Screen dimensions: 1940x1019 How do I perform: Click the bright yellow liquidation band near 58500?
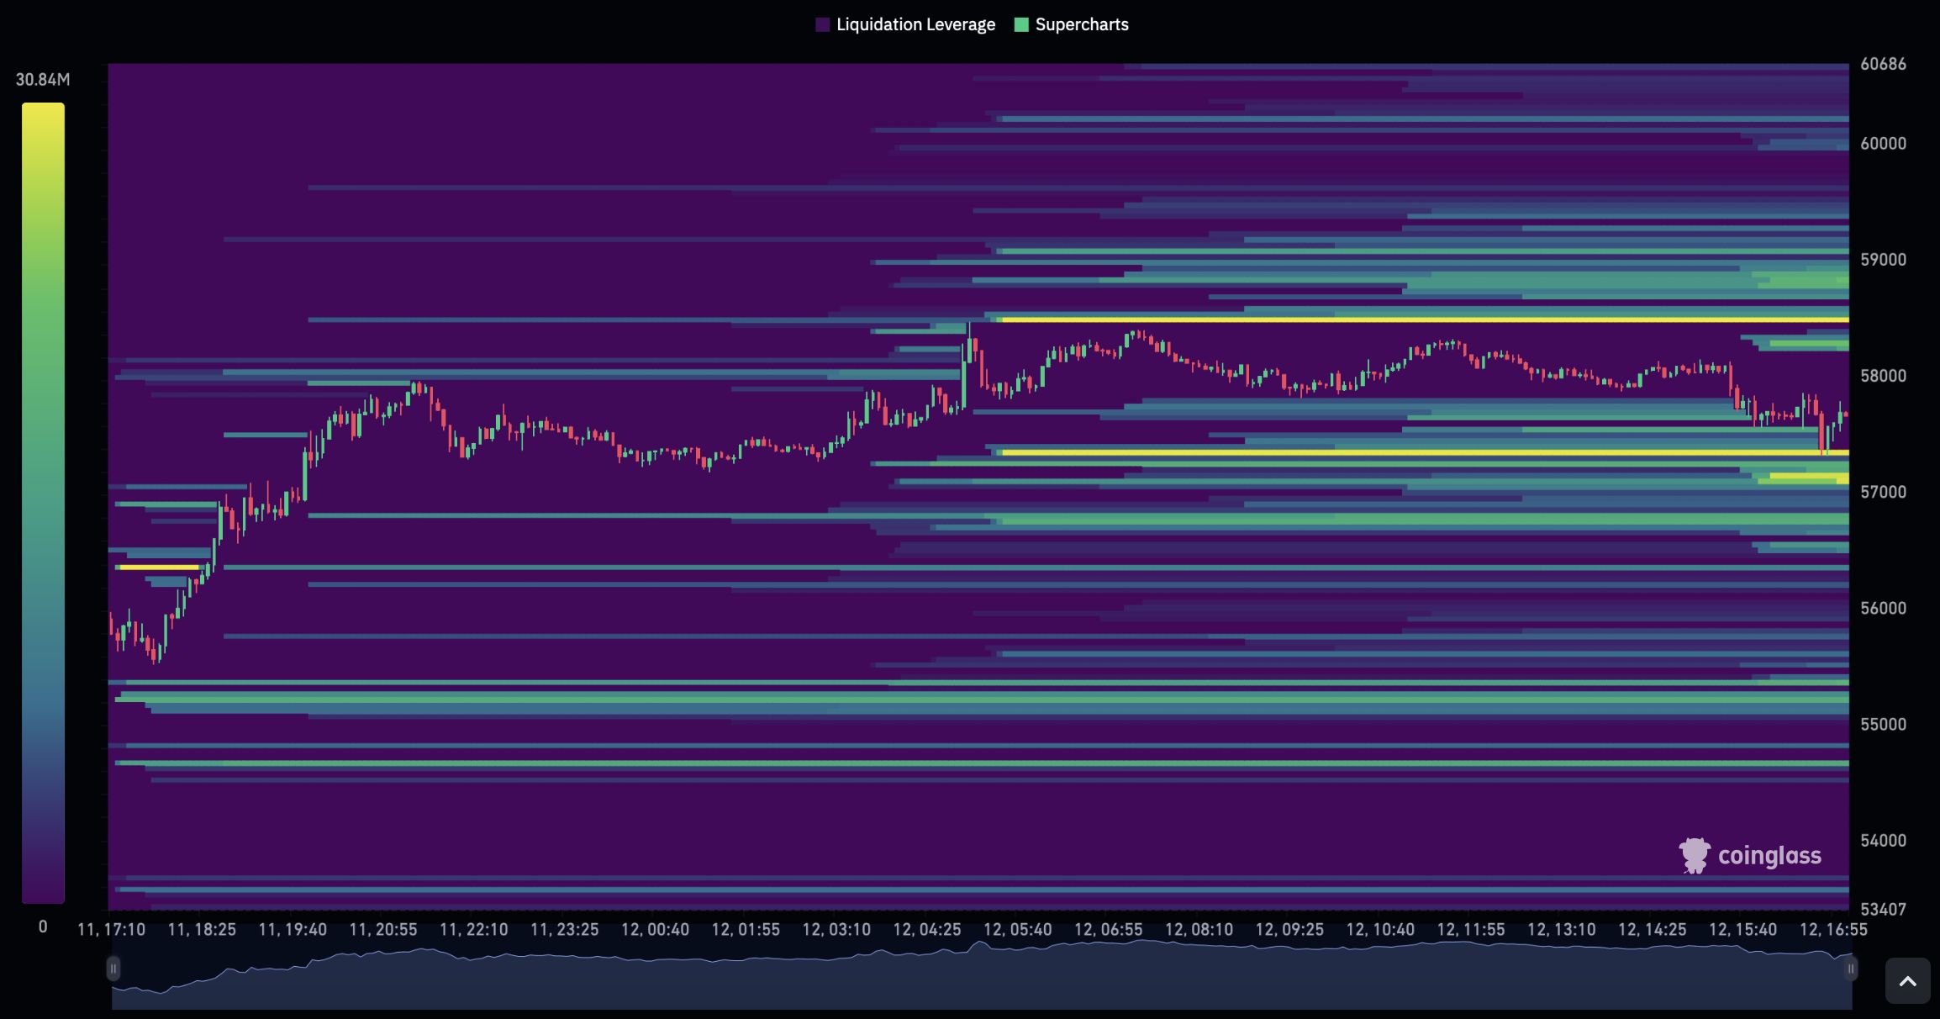pos(1425,319)
